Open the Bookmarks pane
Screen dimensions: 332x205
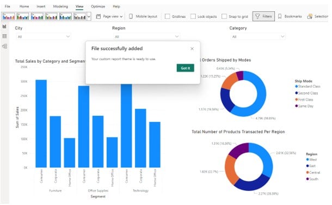[290, 16]
